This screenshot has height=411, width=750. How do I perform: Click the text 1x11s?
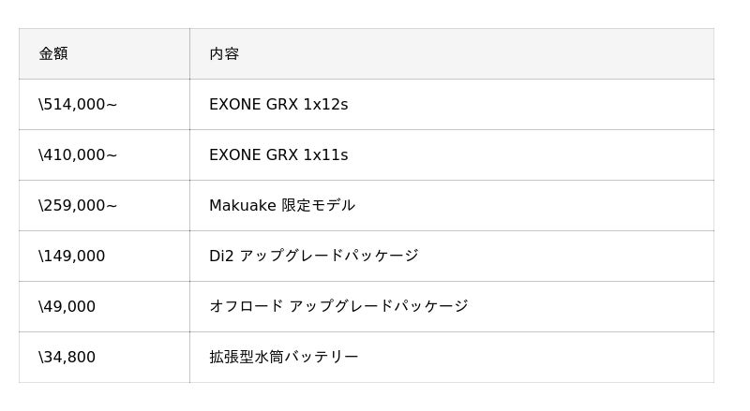[325, 155]
